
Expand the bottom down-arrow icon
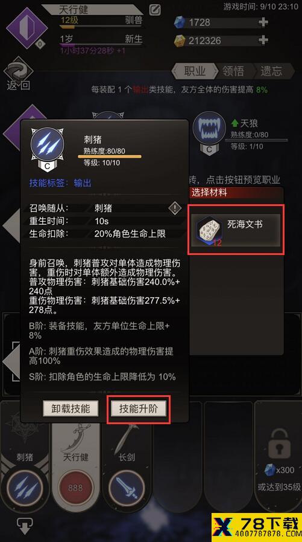pyautogui.click(x=25, y=526)
